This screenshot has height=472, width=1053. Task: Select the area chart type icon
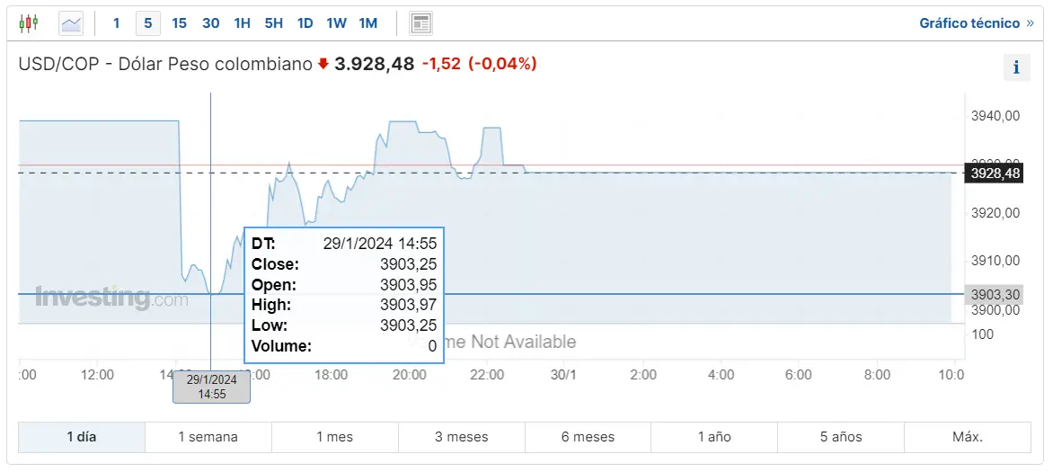coord(70,23)
